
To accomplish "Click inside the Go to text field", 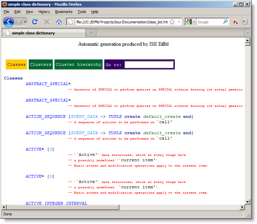I will [x=149, y=64].
